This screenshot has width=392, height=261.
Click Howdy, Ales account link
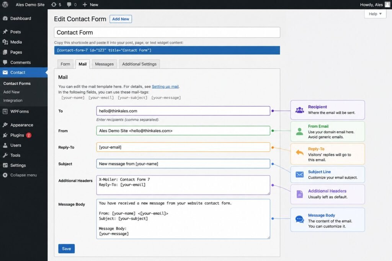[371, 5]
